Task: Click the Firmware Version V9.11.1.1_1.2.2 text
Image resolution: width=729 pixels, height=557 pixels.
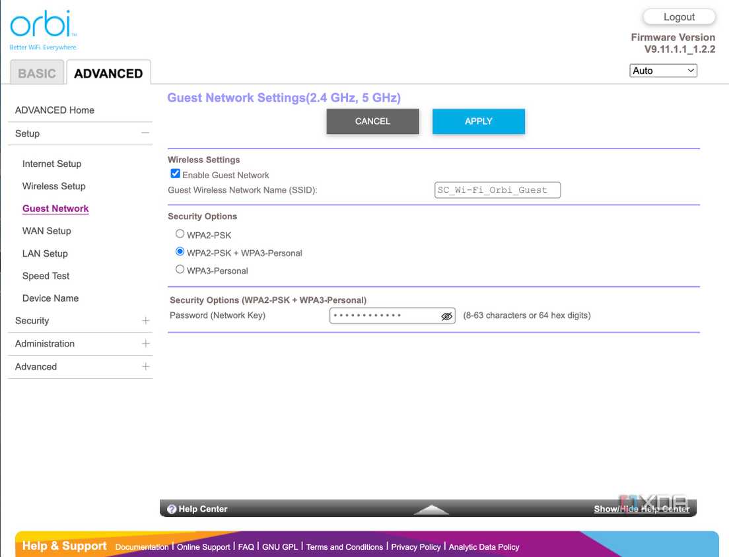Action: click(673, 43)
